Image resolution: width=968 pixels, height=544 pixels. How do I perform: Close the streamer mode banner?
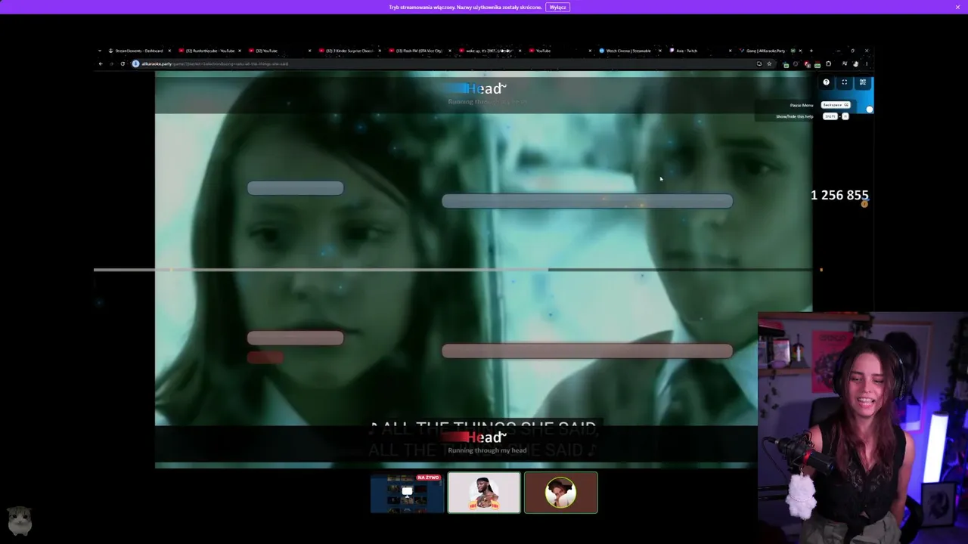coord(957,7)
